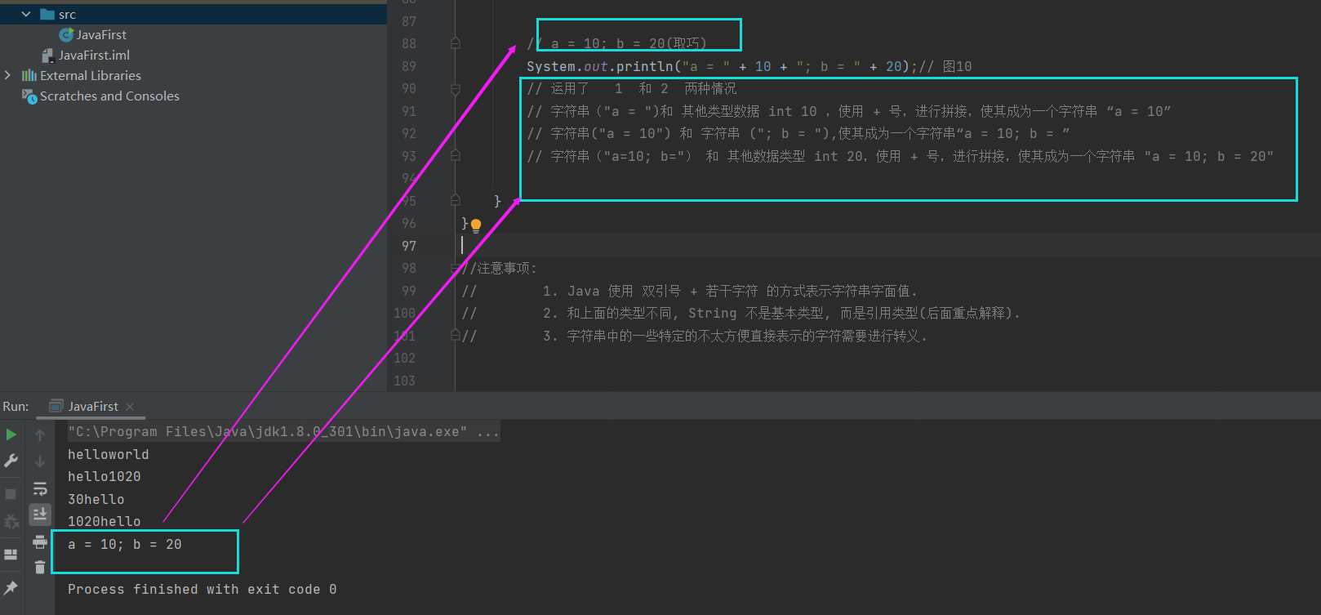Click the JavaFirst.iml file icon

click(x=48, y=55)
